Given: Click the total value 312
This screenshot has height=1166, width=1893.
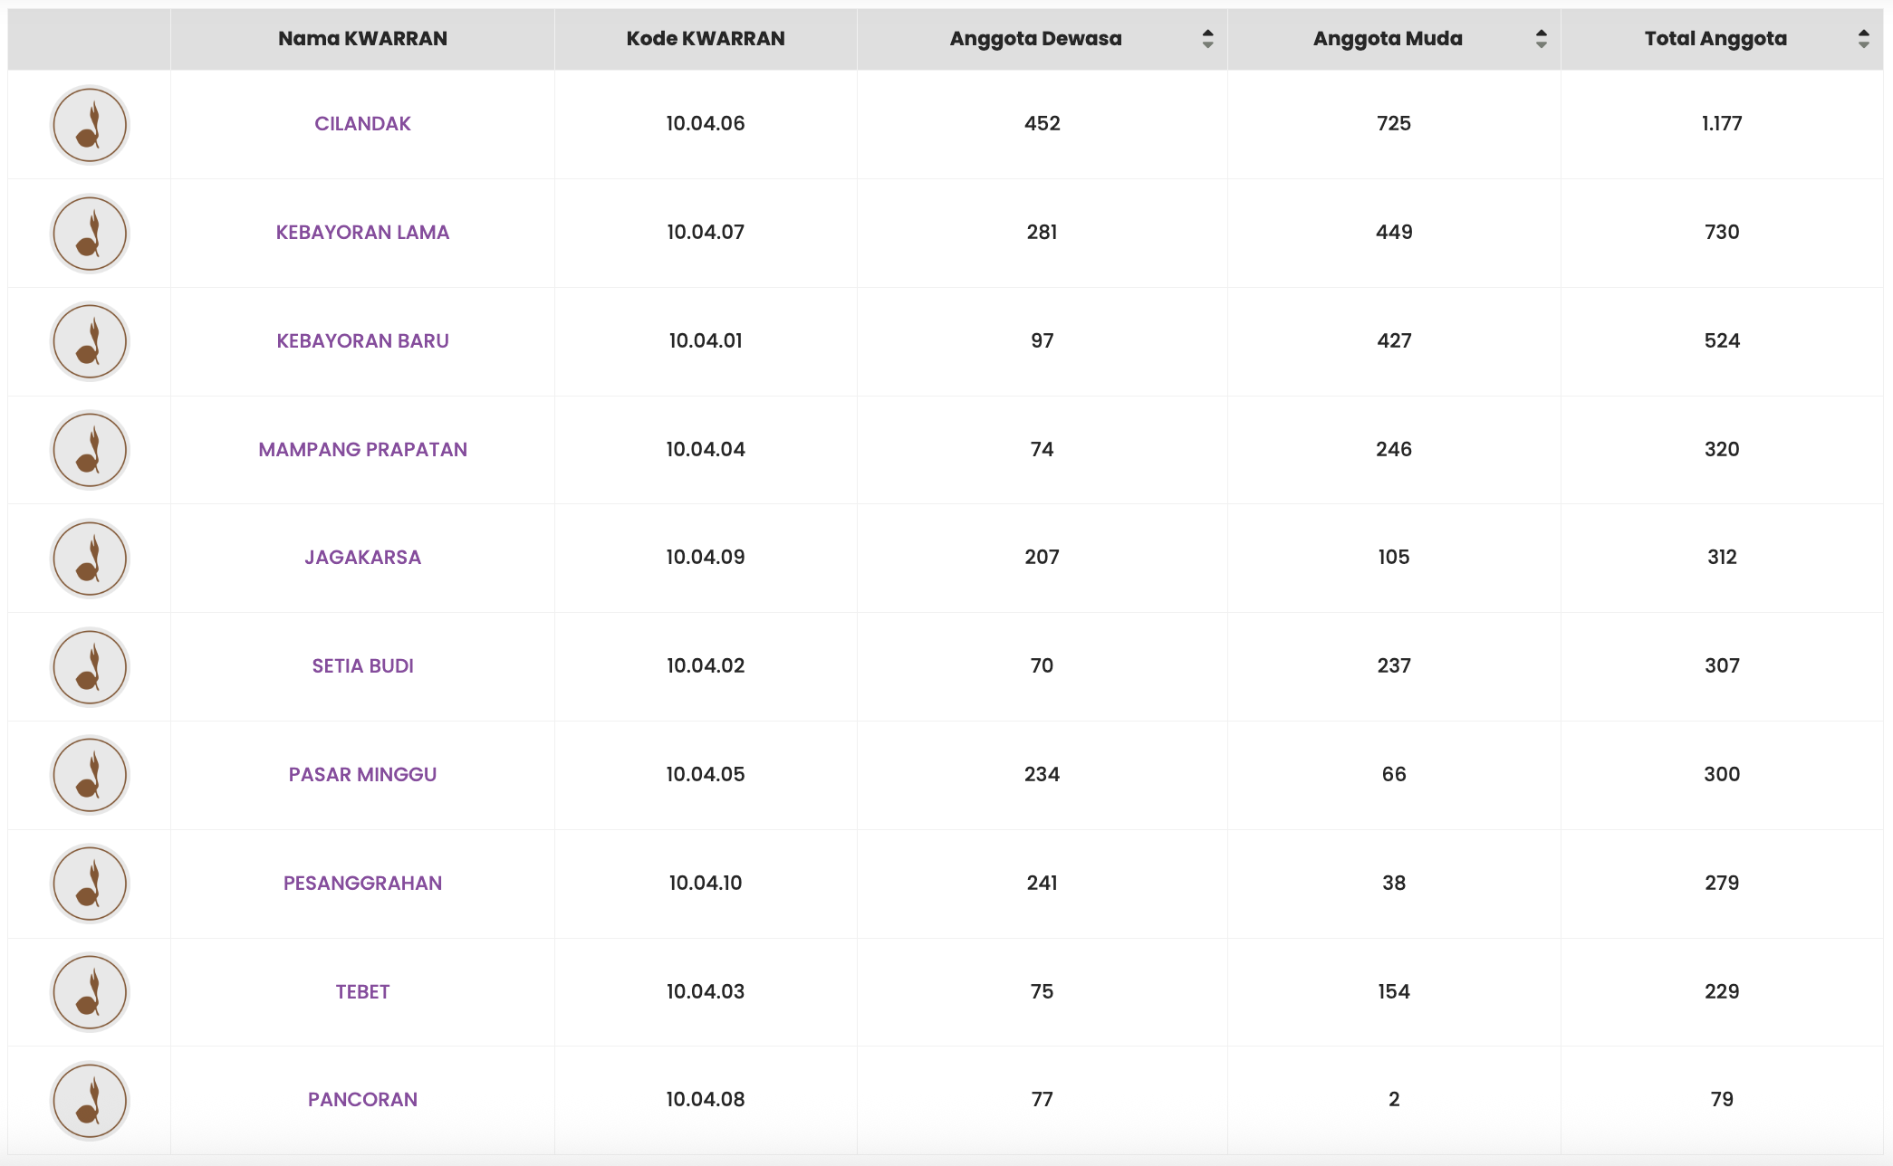Looking at the screenshot, I should [1722, 558].
